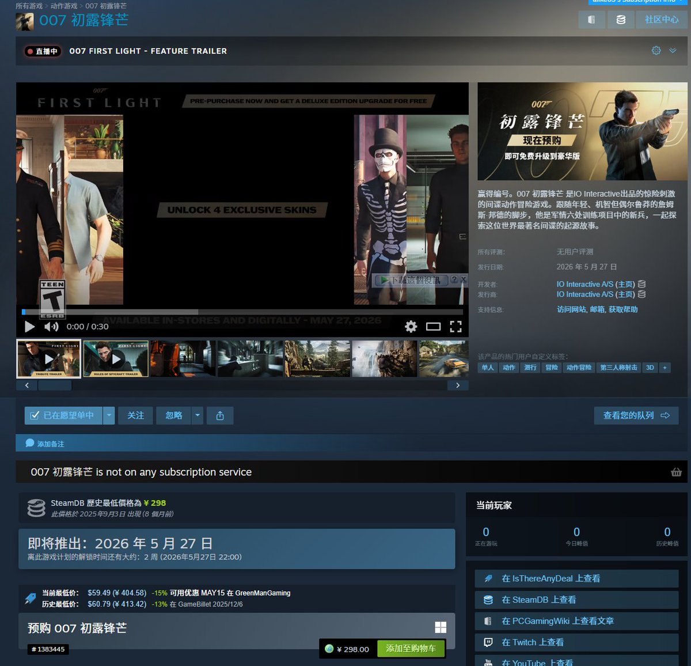Select the 第三人称射击 tag
This screenshot has width=691, height=666.
pyautogui.click(x=619, y=368)
